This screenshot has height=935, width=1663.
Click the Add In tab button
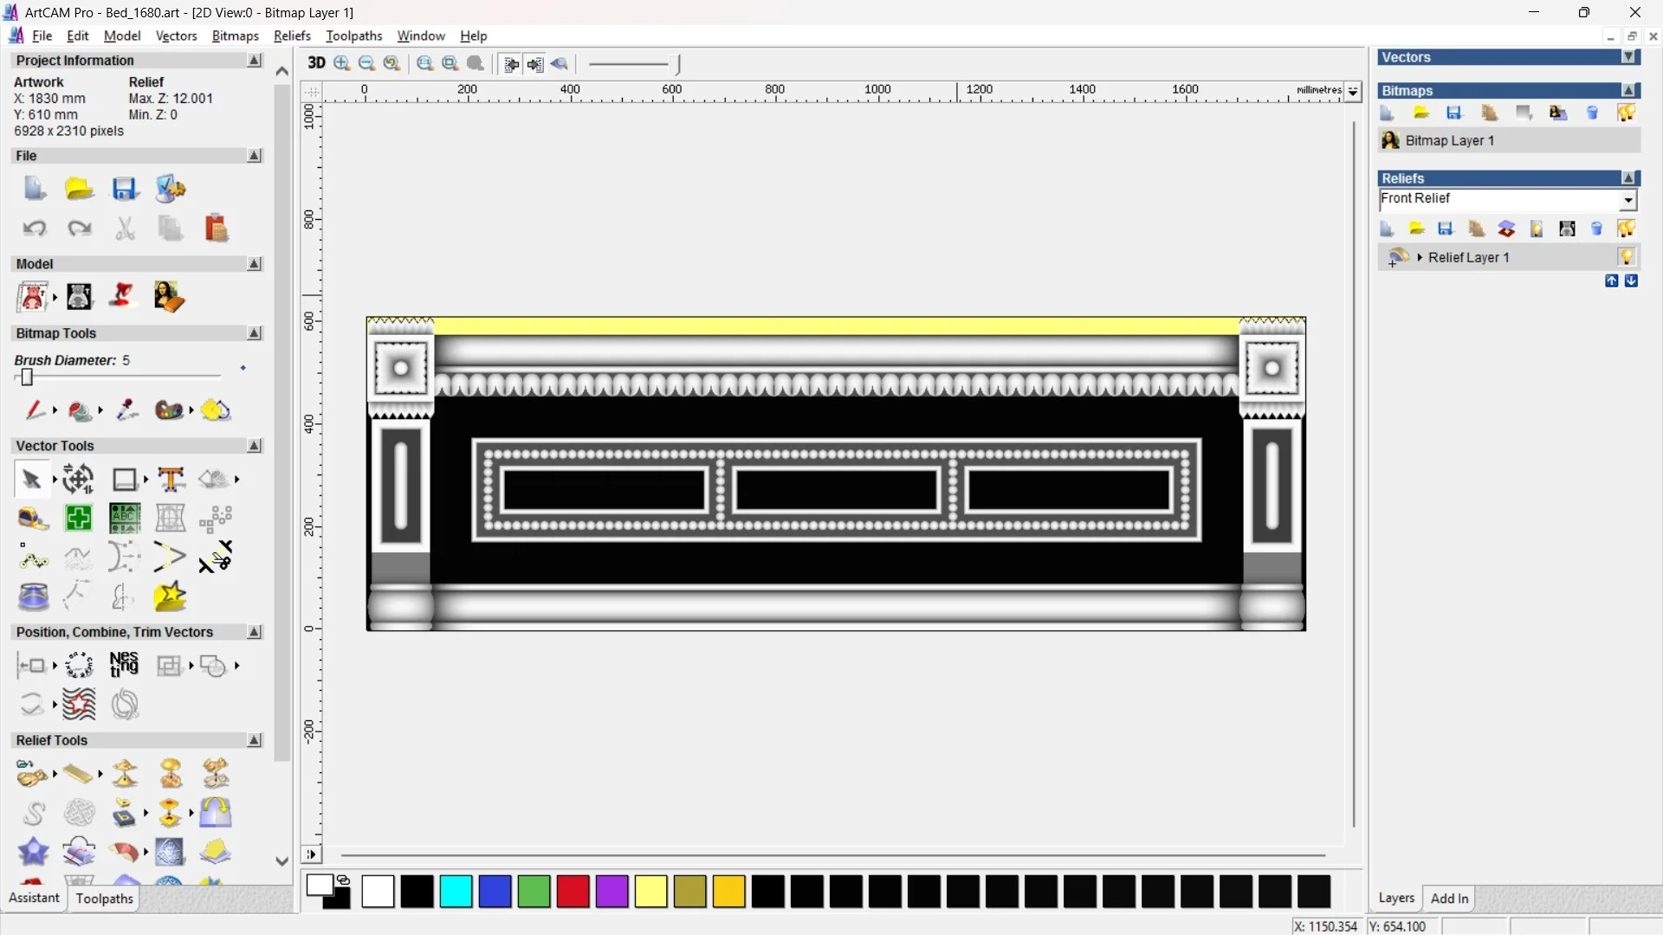tap(1449, 899)
